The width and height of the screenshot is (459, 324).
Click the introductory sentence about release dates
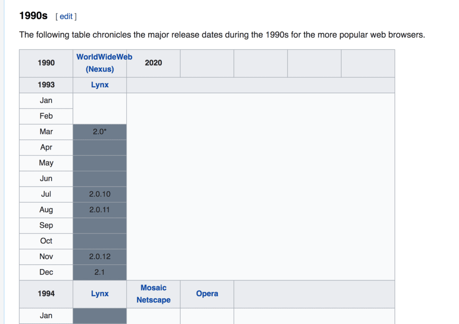[x=222, y=35]
